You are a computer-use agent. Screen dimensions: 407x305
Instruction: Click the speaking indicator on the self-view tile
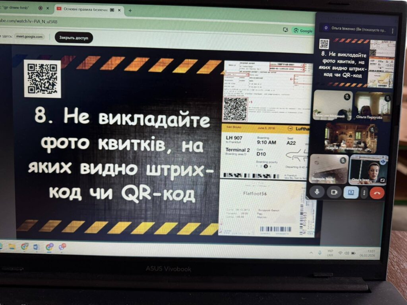pos(383,161)
